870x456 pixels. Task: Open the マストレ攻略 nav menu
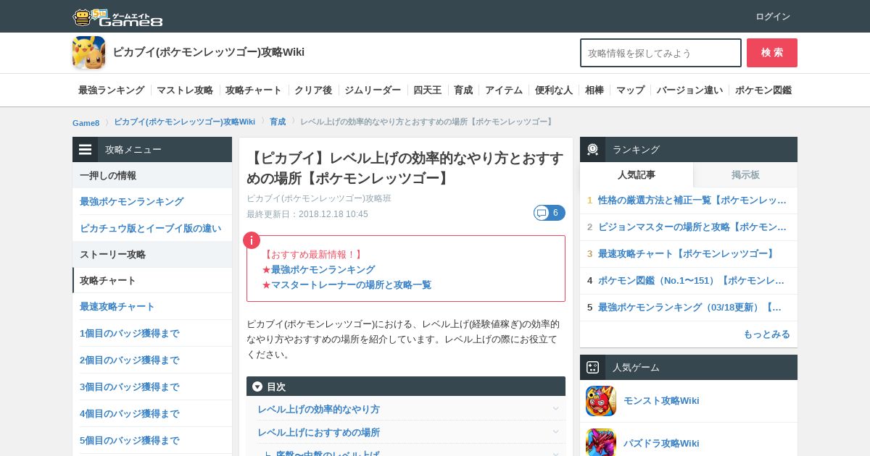185,90
